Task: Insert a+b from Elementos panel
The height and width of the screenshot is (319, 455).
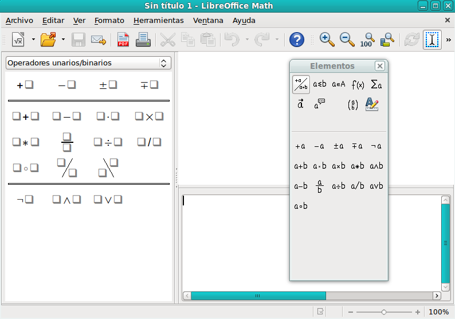Action: pyautogui.click(x=301, y=166)
